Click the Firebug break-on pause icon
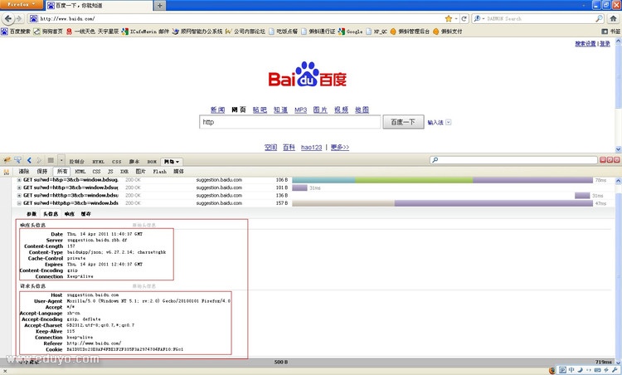622x375 pixels. pyautogui.click(x=7, y=172)
